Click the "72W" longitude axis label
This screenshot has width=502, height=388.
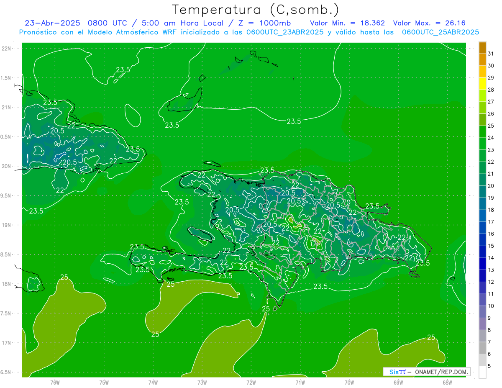coord(251,383)
